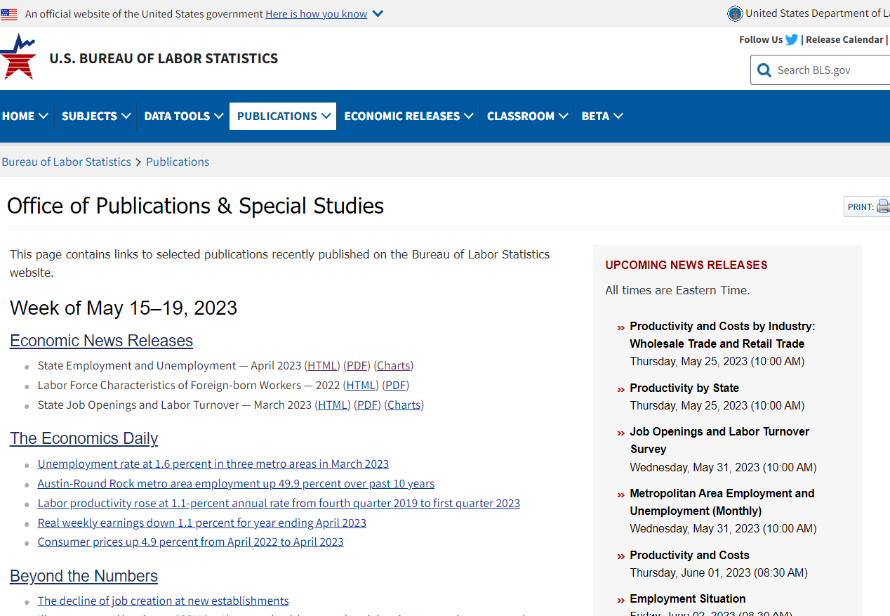Open the Economic News Releases heading link

(x=101, y=341)
